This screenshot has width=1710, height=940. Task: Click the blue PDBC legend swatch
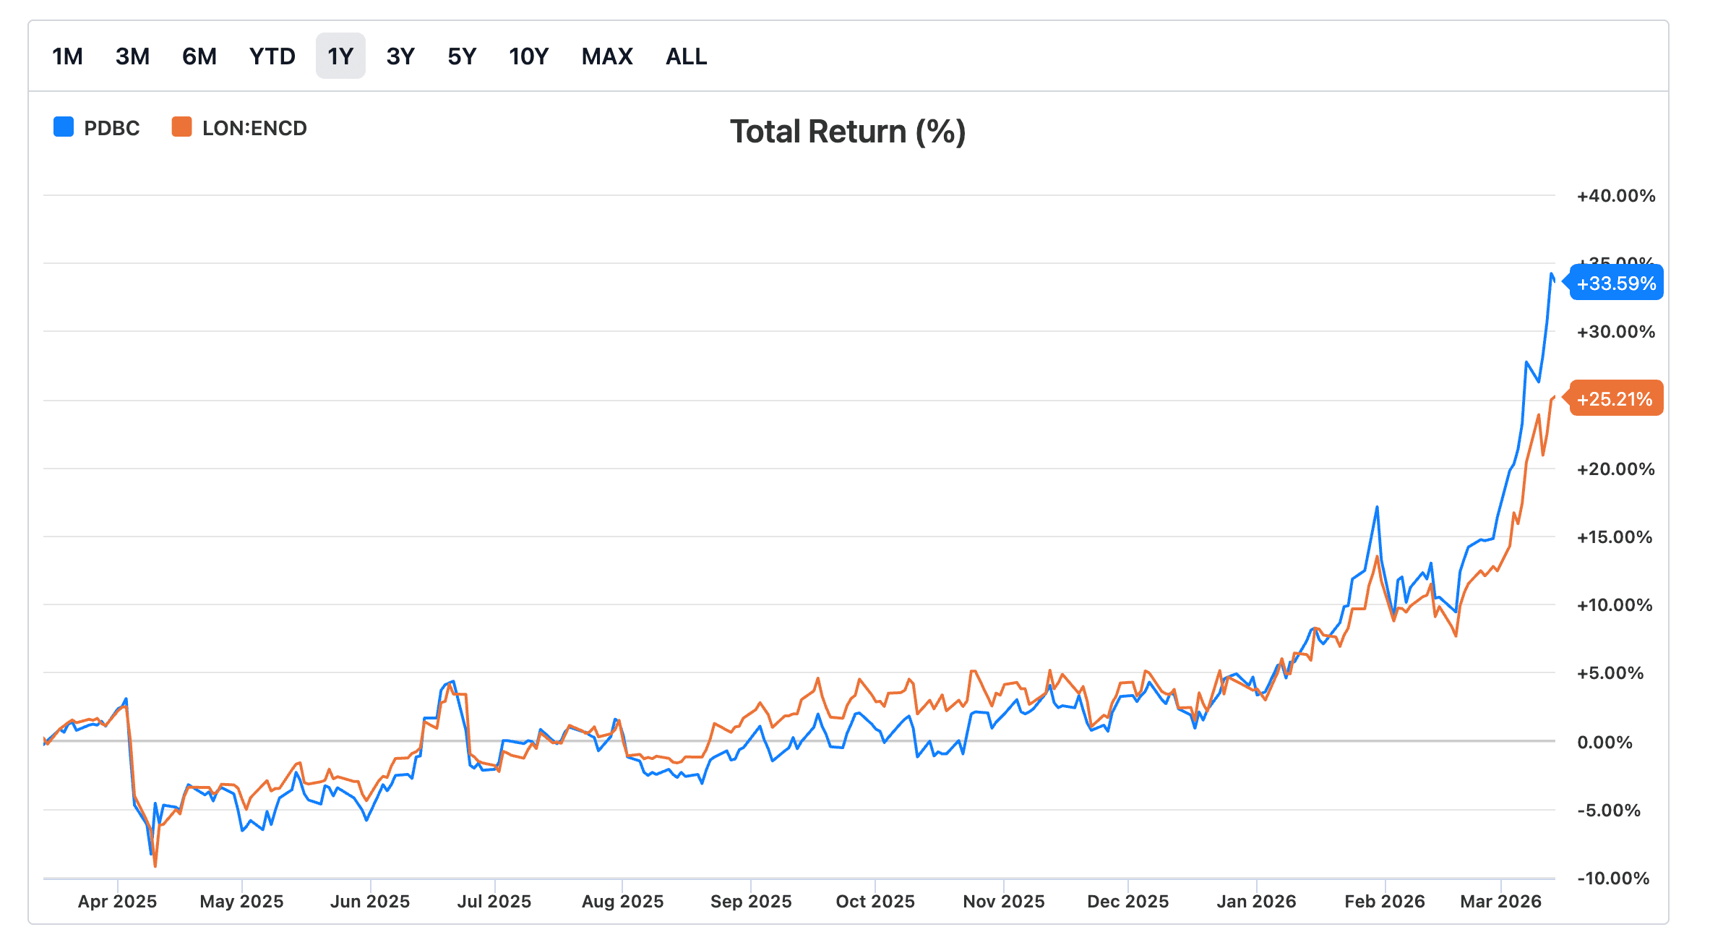[x=64, y=127]
